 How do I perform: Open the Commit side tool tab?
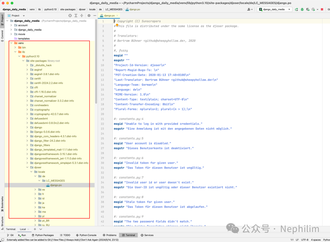click(2, 36)
